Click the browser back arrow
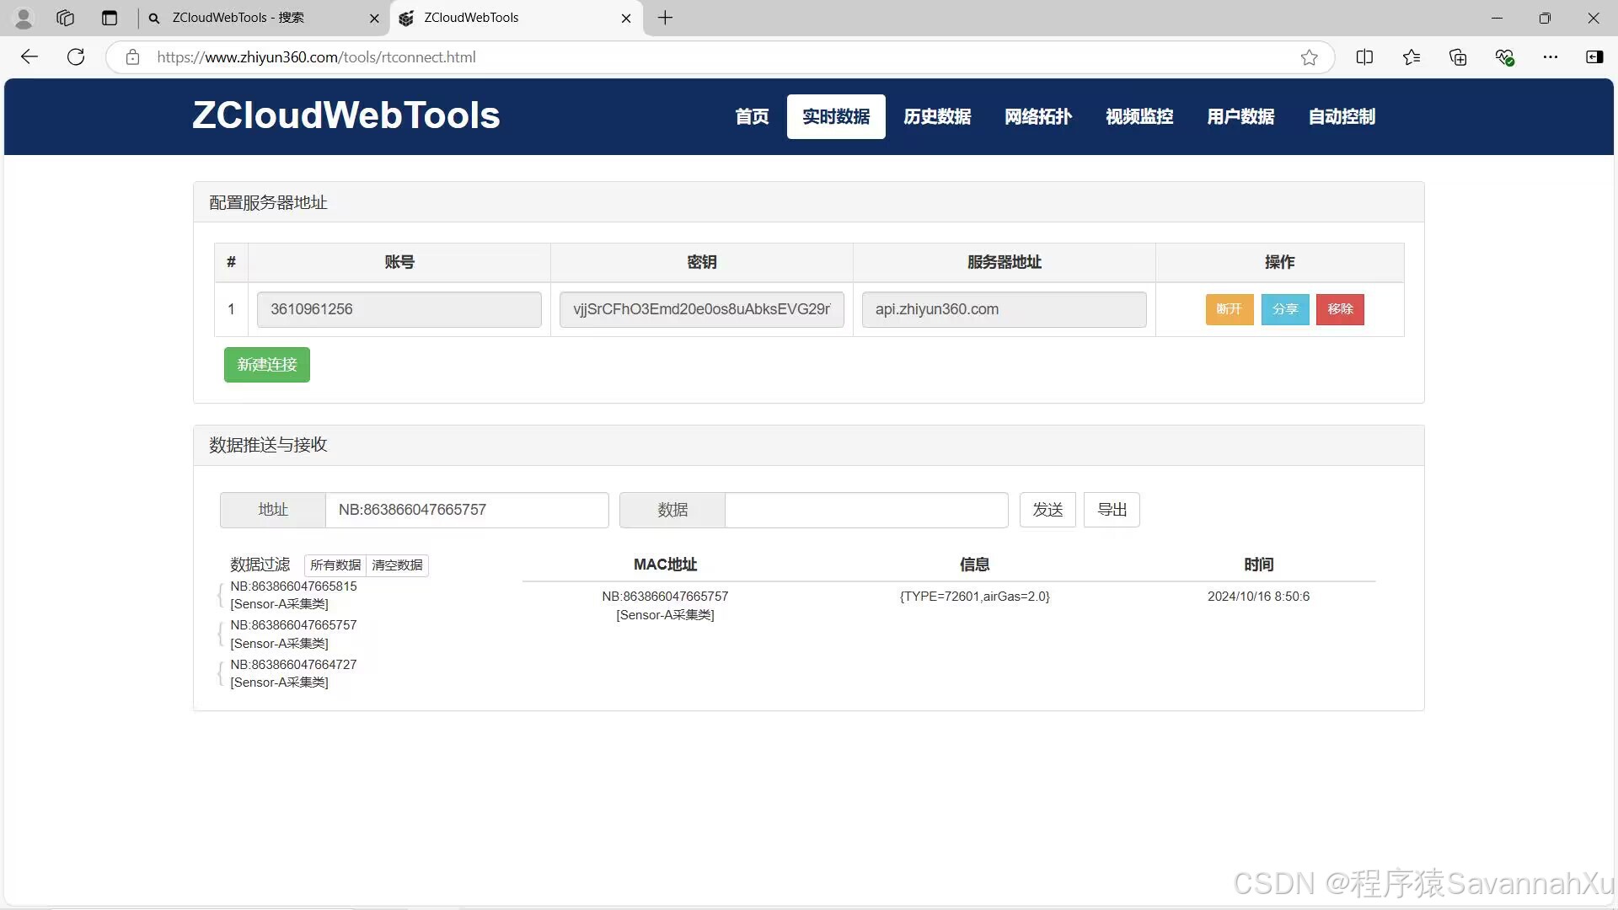Screen dimensions: 1618x910 pyautogui.click(x=29, y=56)
